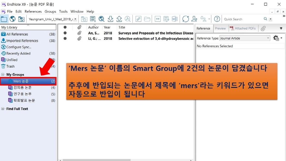Image resolution: width=286 pixels, height=161 pixels.
Task: Select the Mers 논문 smart group
Action: coord(28,81)
